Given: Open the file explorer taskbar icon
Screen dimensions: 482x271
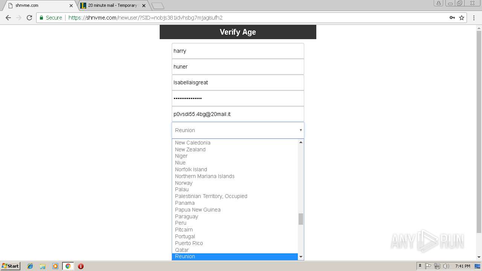Looking at the screenshot, I should click(43, 266).
